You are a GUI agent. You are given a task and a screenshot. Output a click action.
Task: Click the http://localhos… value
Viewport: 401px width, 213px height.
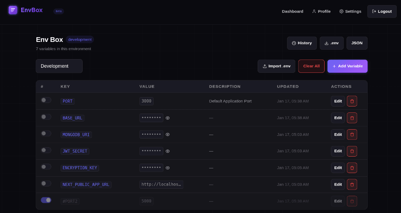coord(161,184)
